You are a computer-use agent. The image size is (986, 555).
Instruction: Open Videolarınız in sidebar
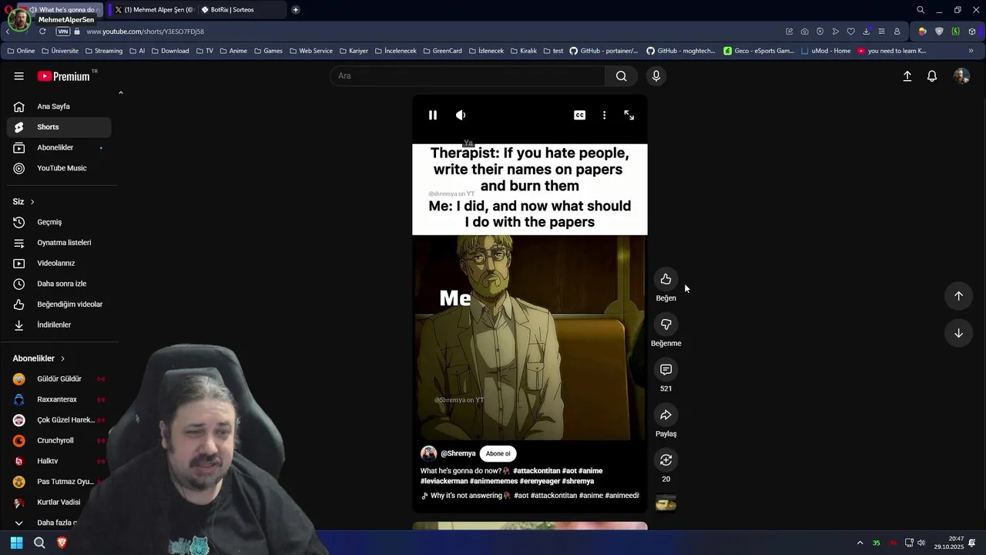pyautogui.click(x=59, y=263)
